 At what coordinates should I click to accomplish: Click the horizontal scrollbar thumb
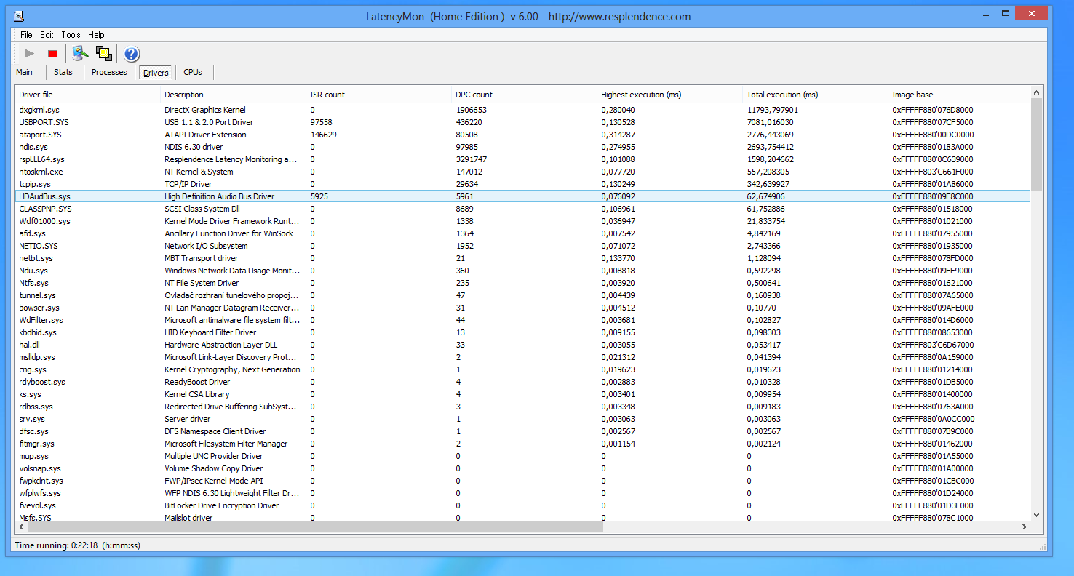click(x=313, y=527)
